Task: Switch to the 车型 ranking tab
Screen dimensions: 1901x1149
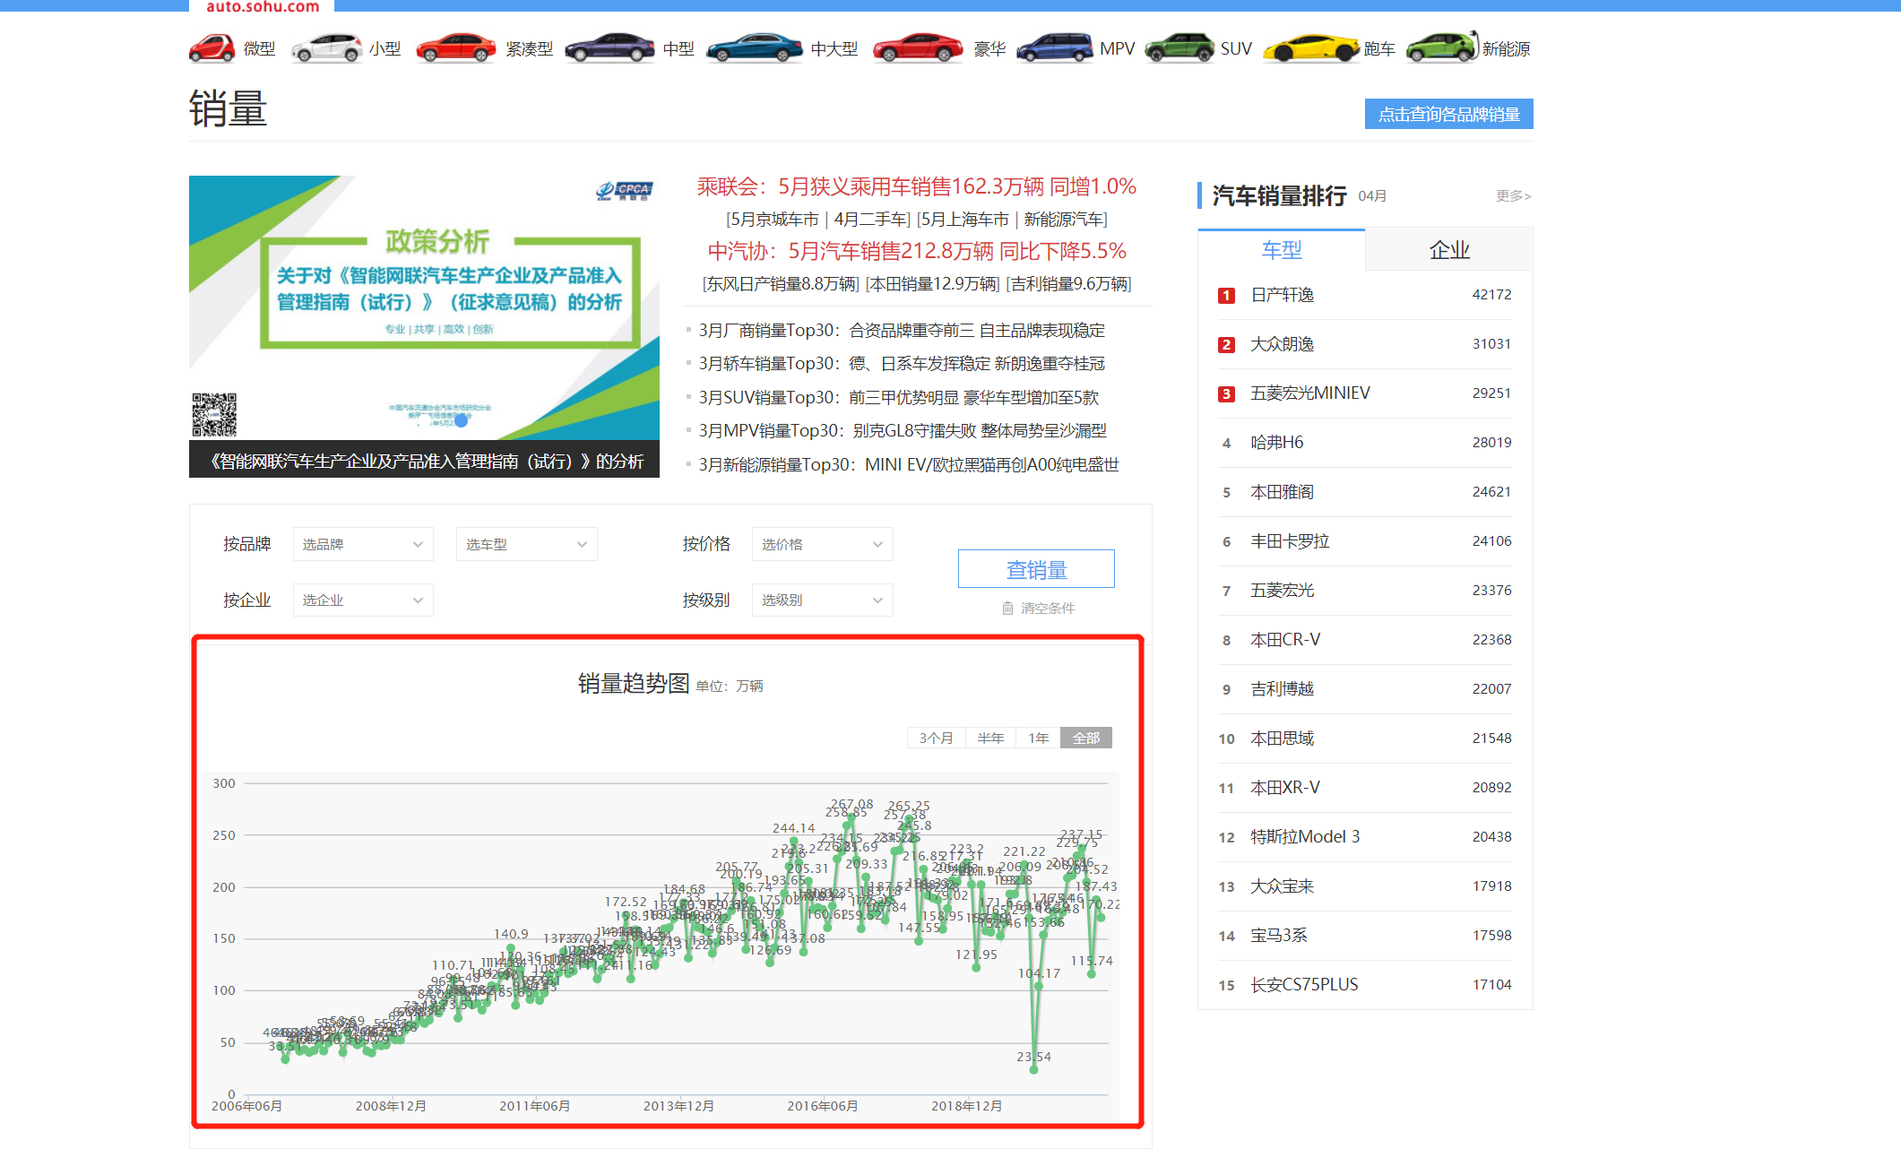Action: [x=1282, y=250]
